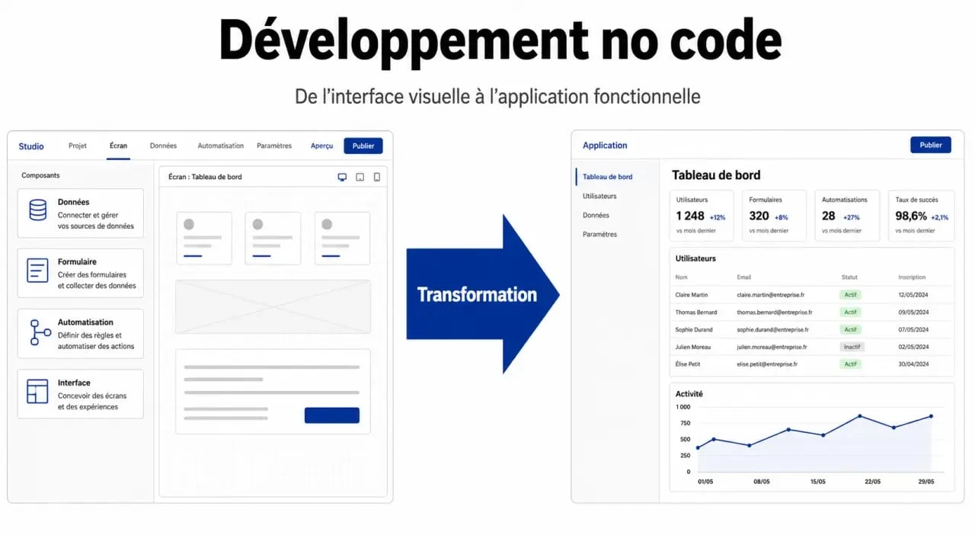Click the Données database icon
Screen dimensions: 975x535
coord(37,210)
